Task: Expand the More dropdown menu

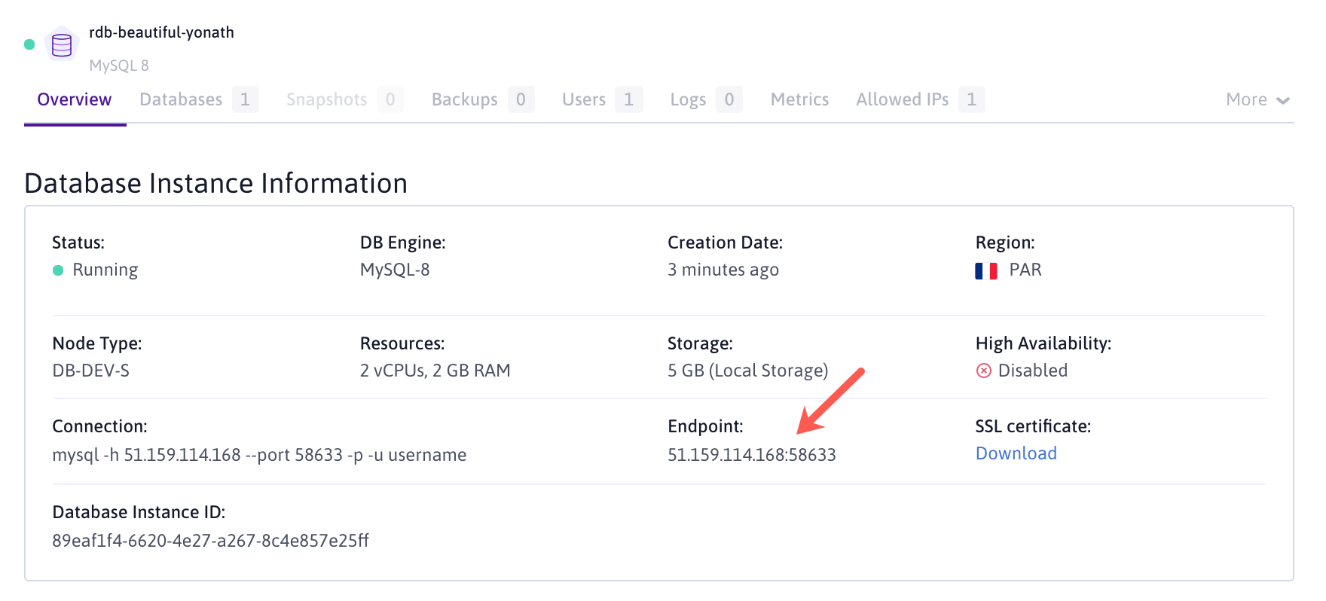Action: coord(1257,100)
